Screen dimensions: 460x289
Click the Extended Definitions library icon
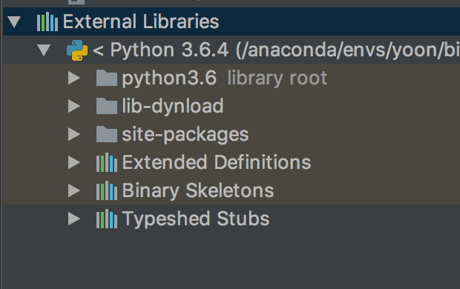click(107, 162)
